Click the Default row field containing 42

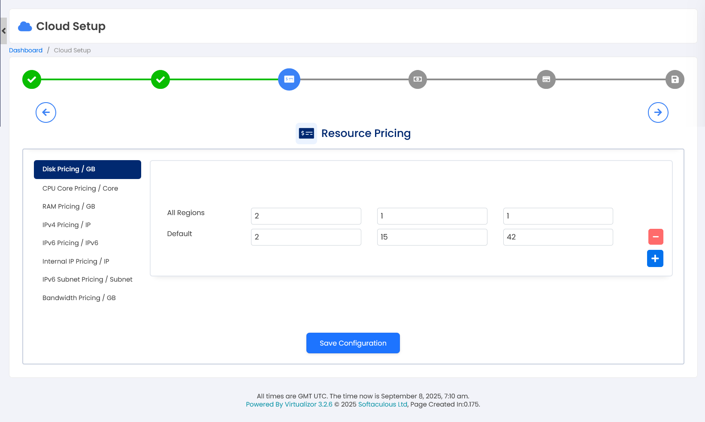(x=558, y=237)
